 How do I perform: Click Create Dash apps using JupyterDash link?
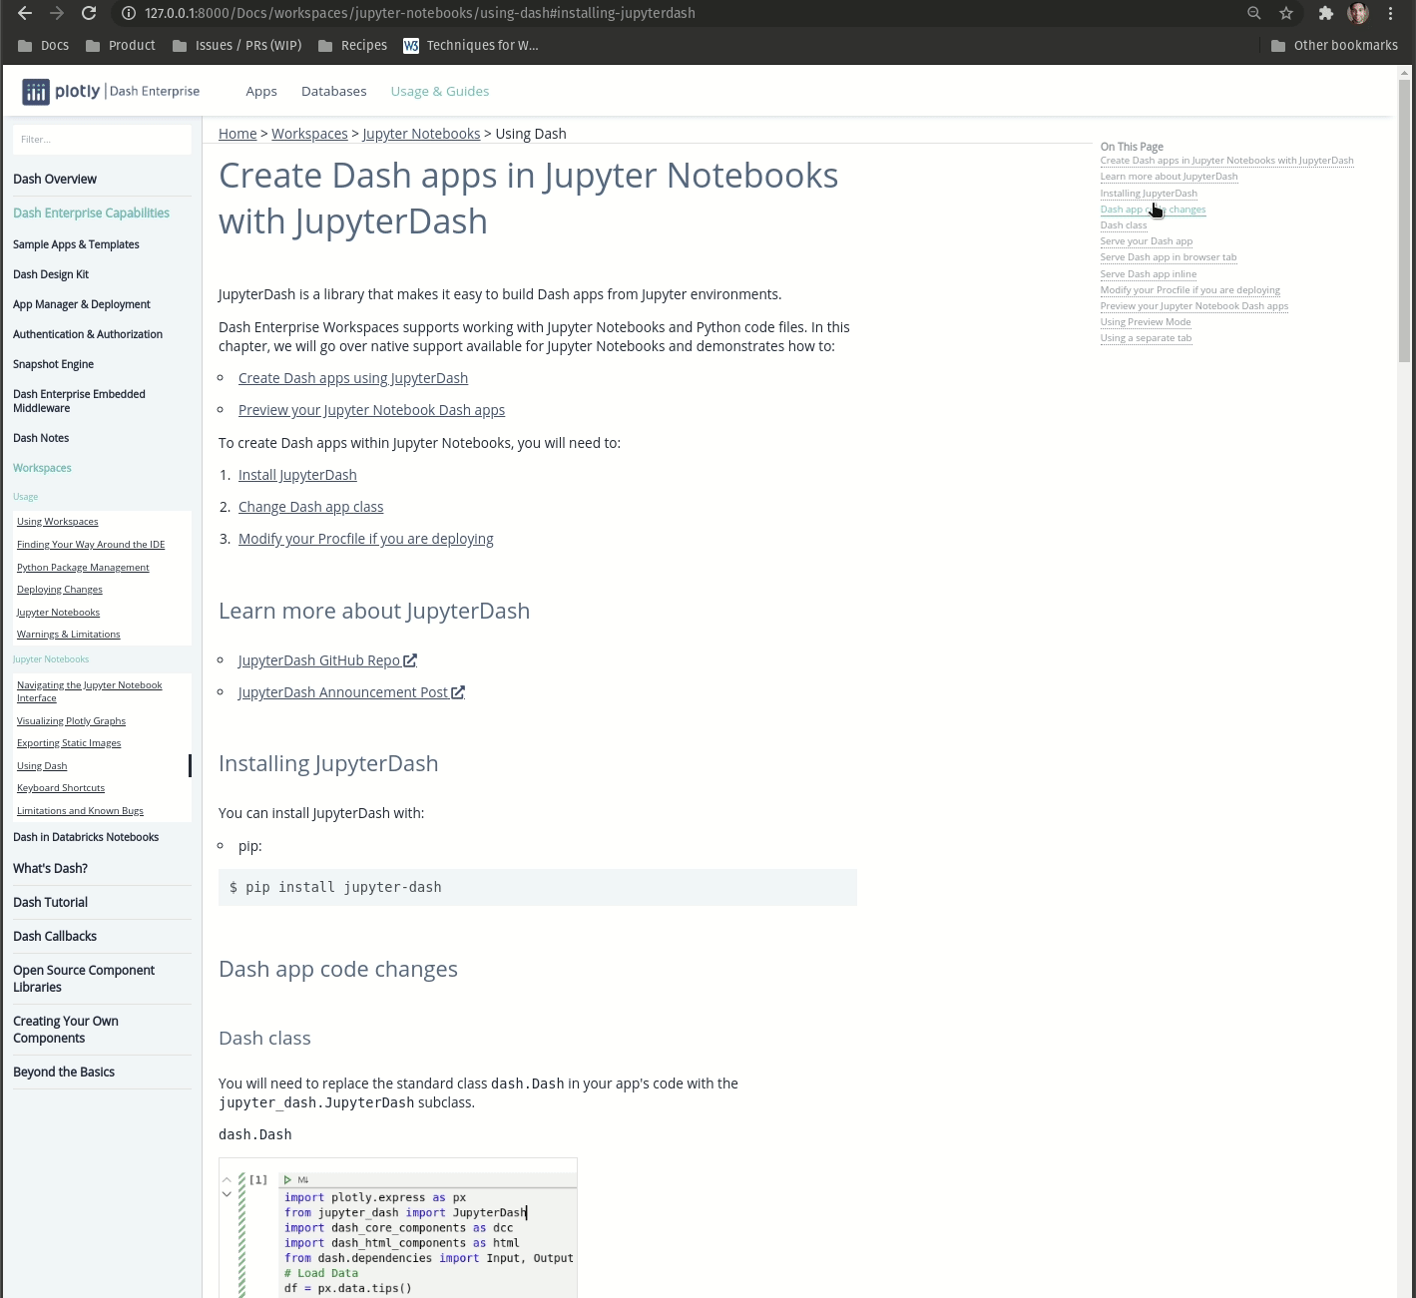coord(353,378)
